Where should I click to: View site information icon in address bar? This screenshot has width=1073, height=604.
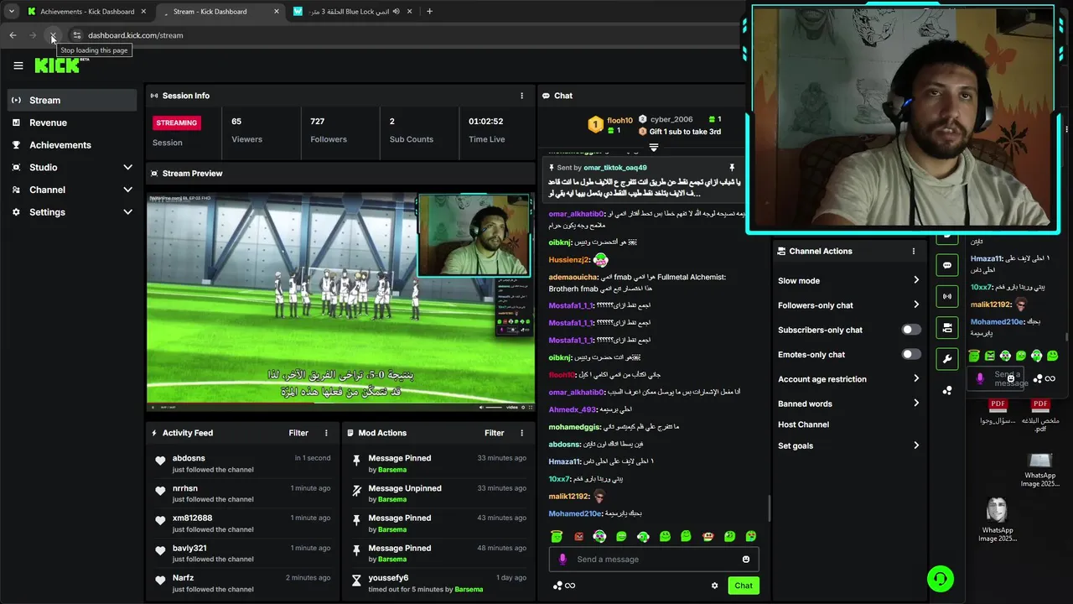coord(76,35)
